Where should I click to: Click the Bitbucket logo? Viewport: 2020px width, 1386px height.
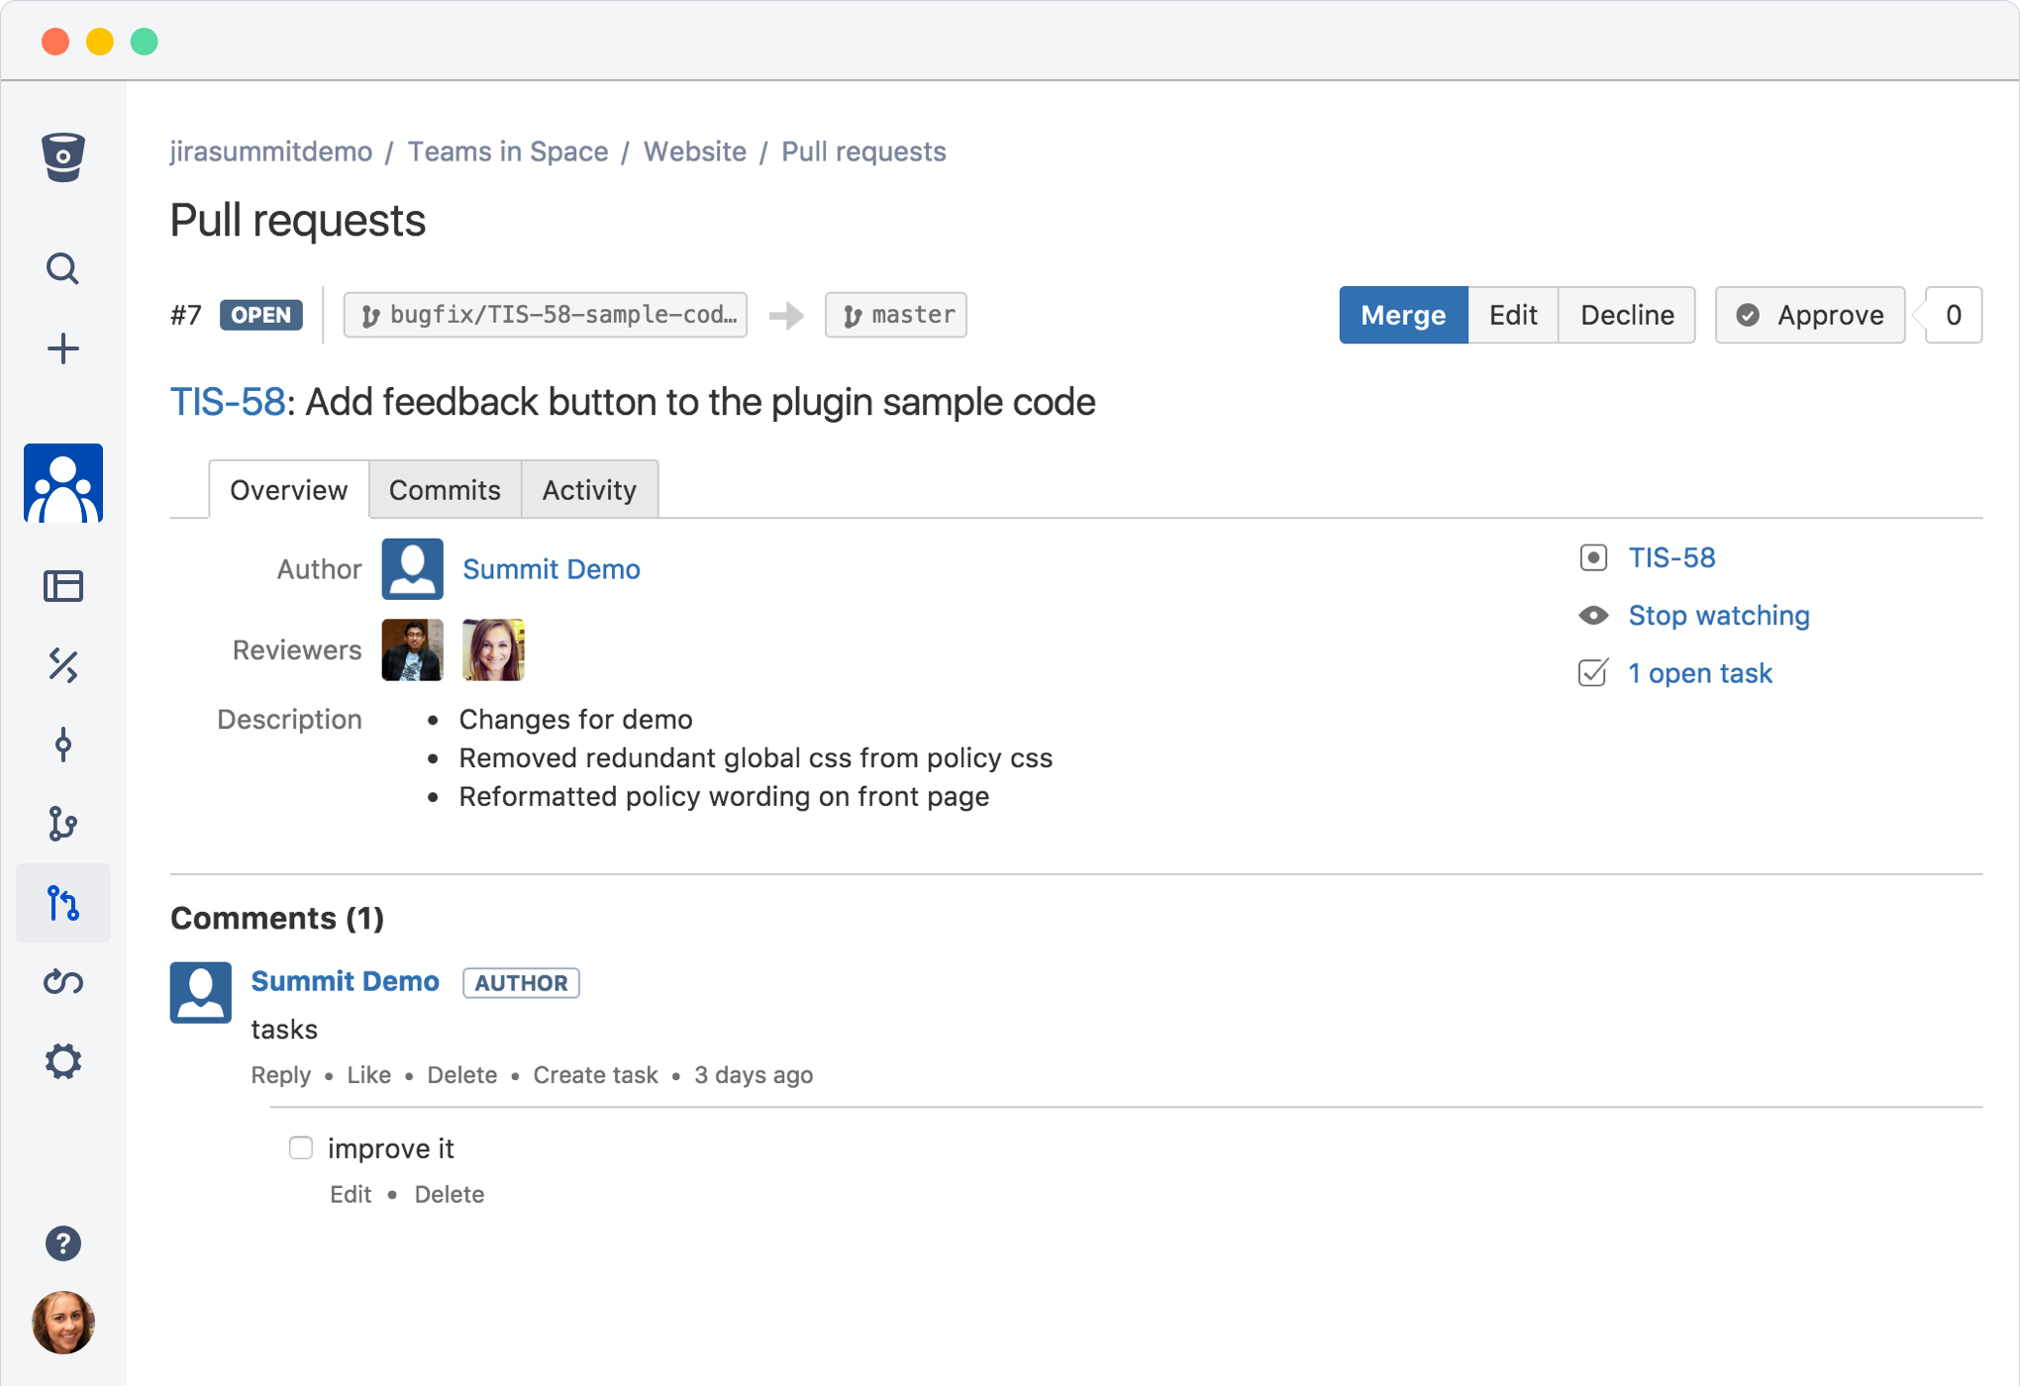click(63, 158)
